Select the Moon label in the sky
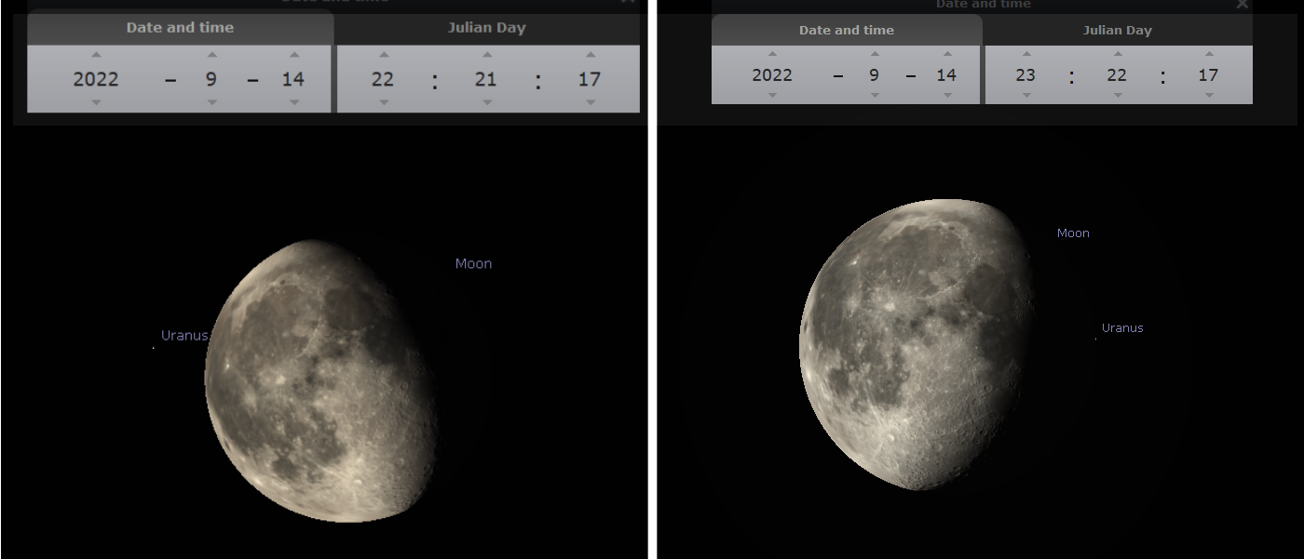 tap(473, 263)
